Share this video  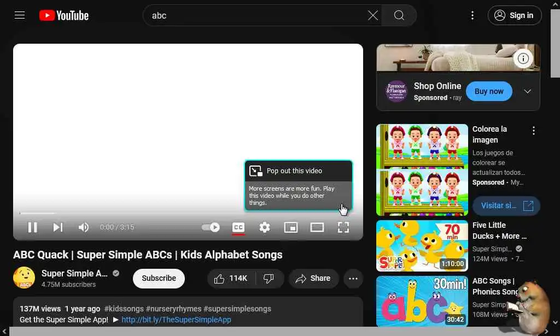pyautogui.click(x=313, y=279)
